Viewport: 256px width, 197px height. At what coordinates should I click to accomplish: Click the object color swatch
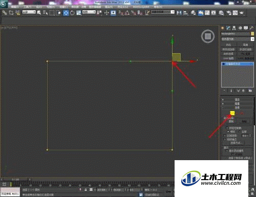252,34
